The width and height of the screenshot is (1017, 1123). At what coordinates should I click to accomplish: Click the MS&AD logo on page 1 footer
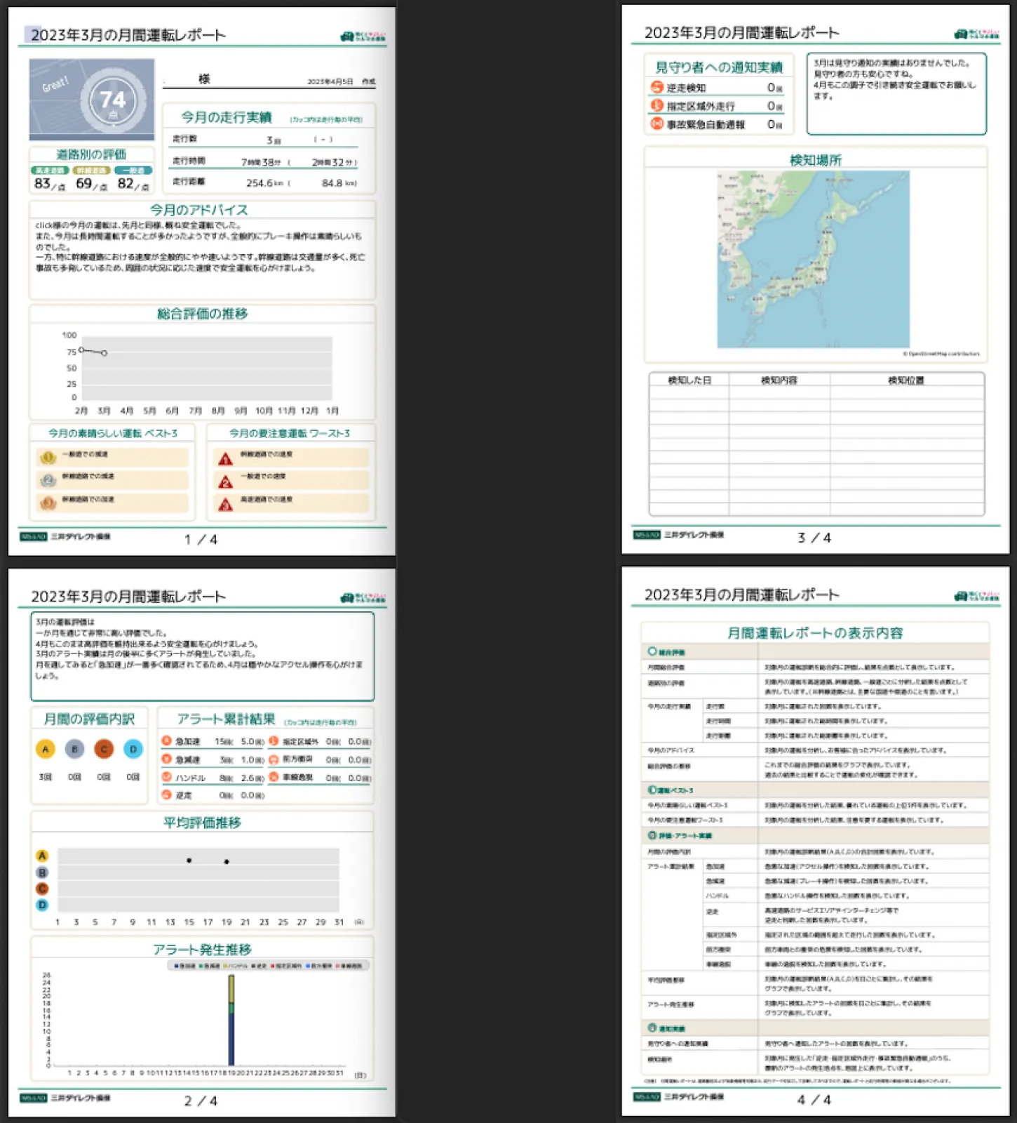33,536
